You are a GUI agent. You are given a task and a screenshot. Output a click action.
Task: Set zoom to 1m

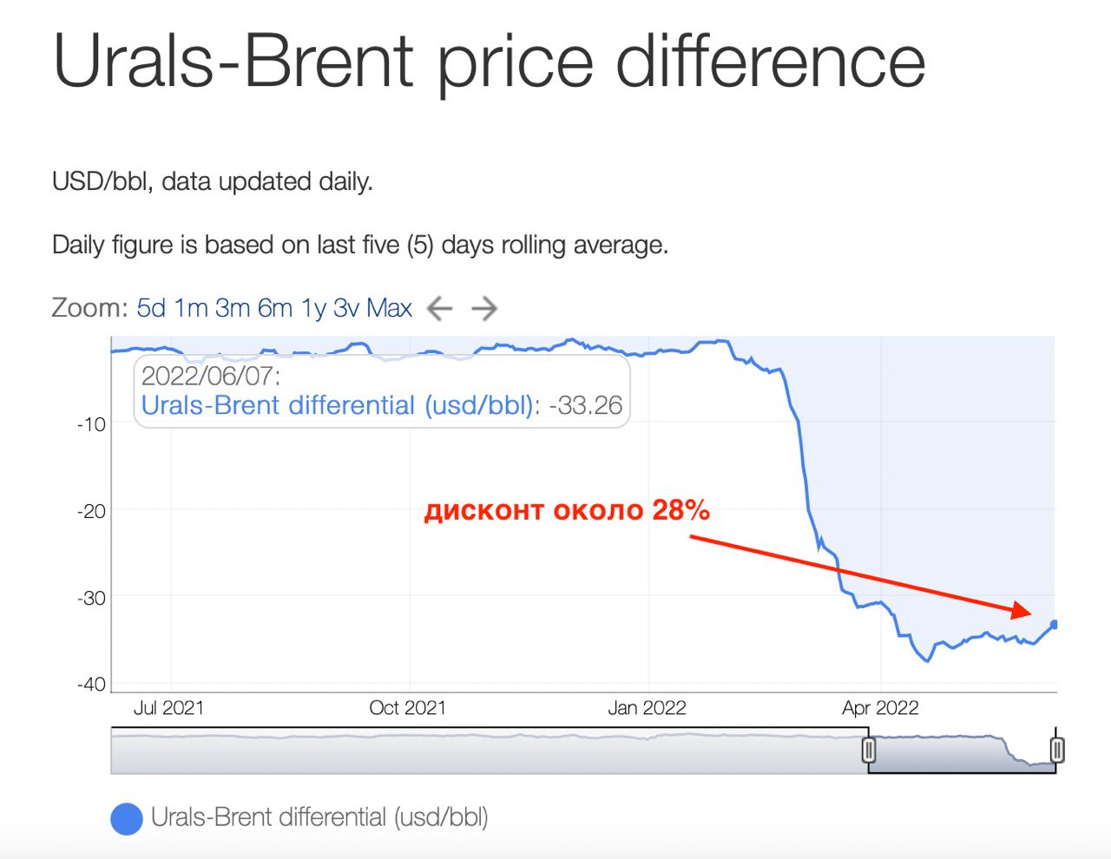coord(191,308)
